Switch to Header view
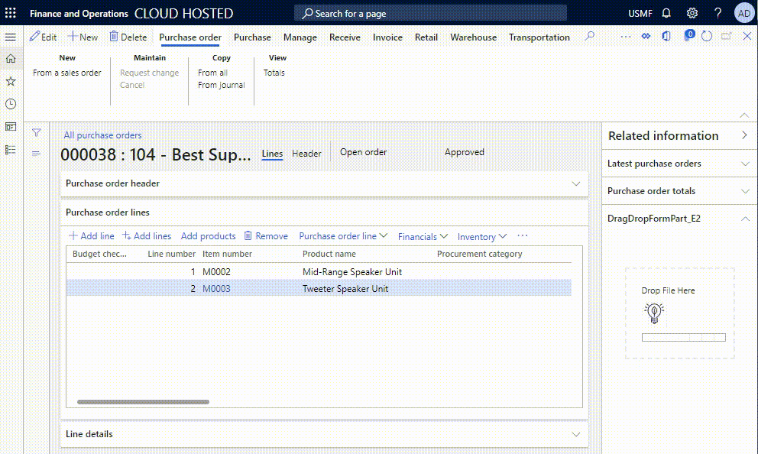 306,154
